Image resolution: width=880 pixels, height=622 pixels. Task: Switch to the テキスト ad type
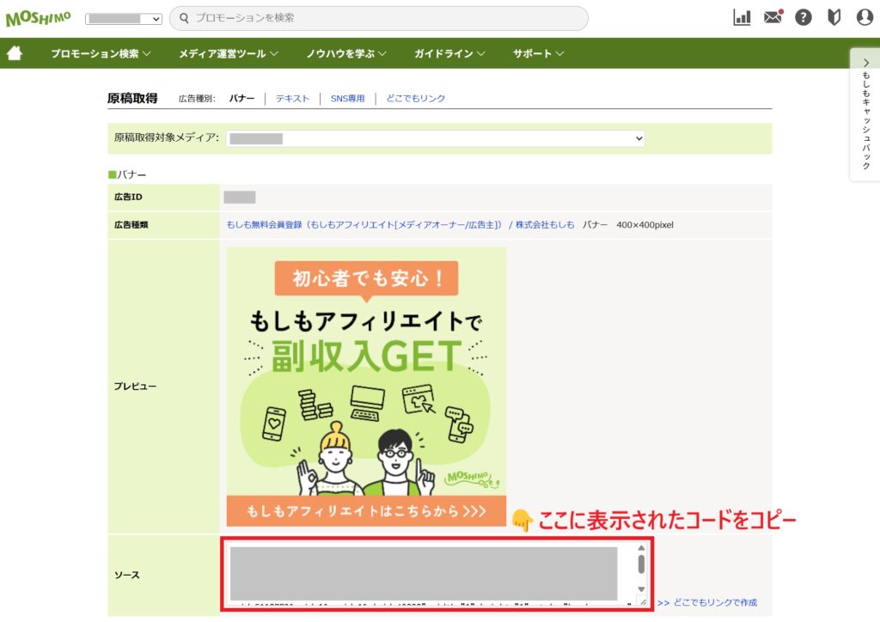click(x=292, y=98)
